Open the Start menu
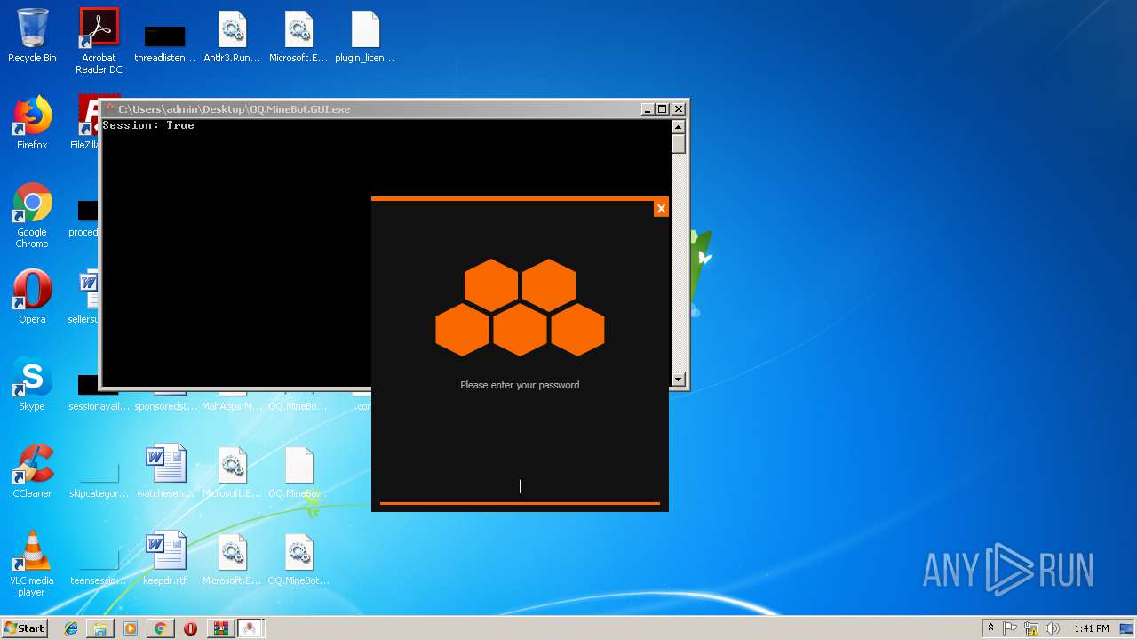This screenshot has width=1137, height=640. point(25,628)
